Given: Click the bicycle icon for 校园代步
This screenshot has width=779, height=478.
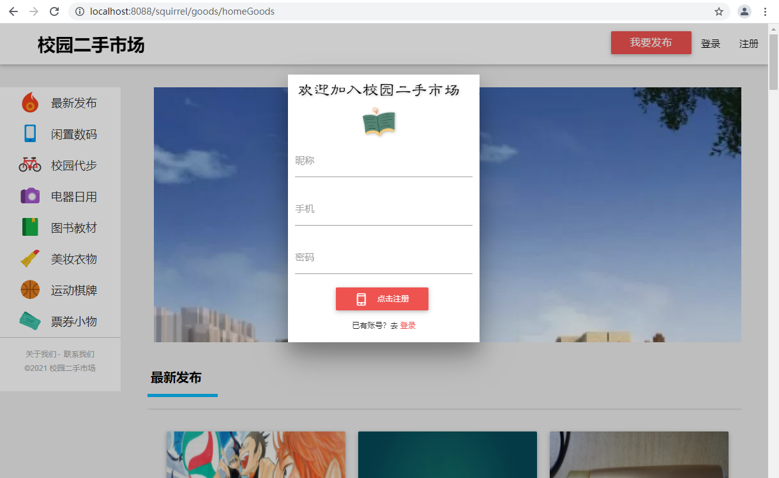Looking at the screenshot, I should (x=30, y=164).
